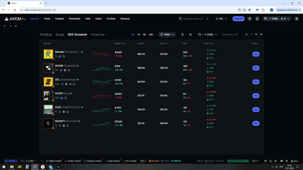Click the copy icon next to SHADE Shade402
The height and width of the screenshot is (170, 303).
click(78, 66)
